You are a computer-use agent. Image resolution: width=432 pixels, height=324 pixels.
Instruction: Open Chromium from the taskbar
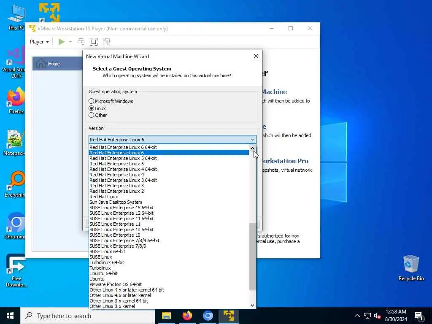(208, 316)
